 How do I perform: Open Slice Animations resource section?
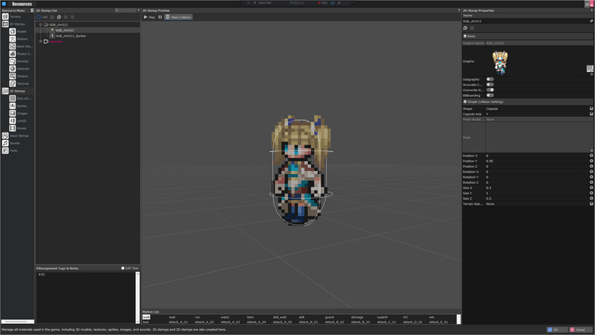(x=20, y=98)
